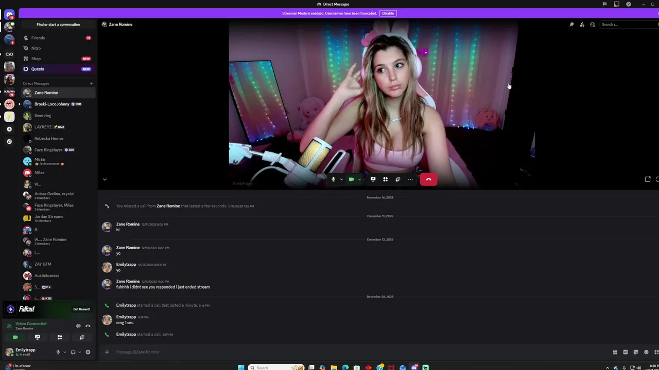
Task: Hang up with the red disconnect button
Action: tap(428, 179)
